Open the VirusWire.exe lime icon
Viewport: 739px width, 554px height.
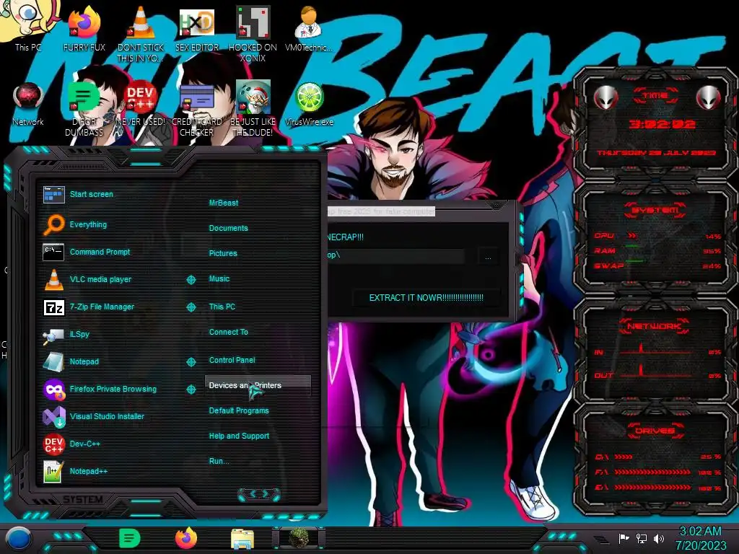pos(309,104)
